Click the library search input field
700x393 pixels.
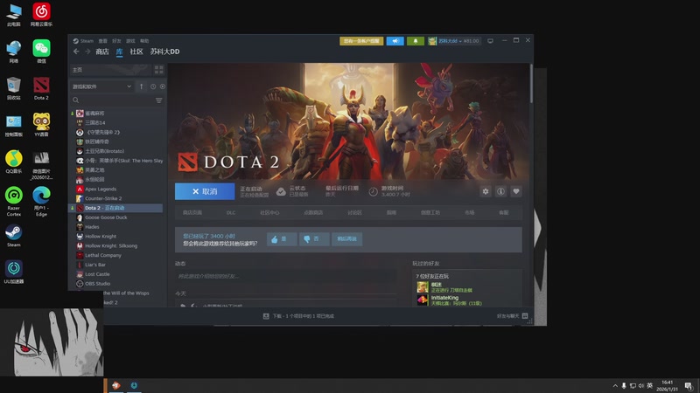click(117, 100)
